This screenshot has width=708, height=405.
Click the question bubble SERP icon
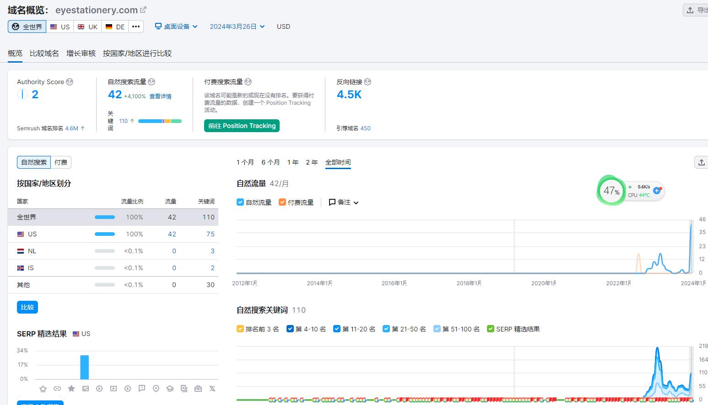pos(142,389)
